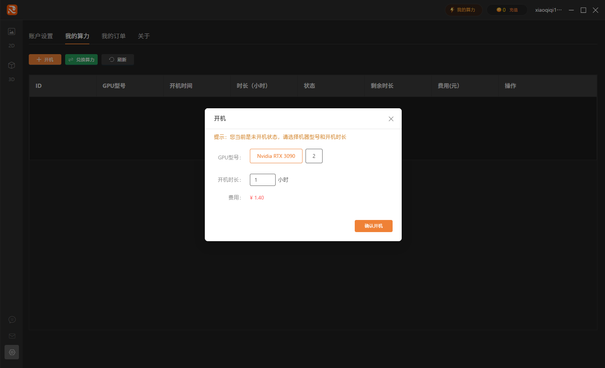
Task: Open the settings gear icon in sidebar
Action: [12, 352]
